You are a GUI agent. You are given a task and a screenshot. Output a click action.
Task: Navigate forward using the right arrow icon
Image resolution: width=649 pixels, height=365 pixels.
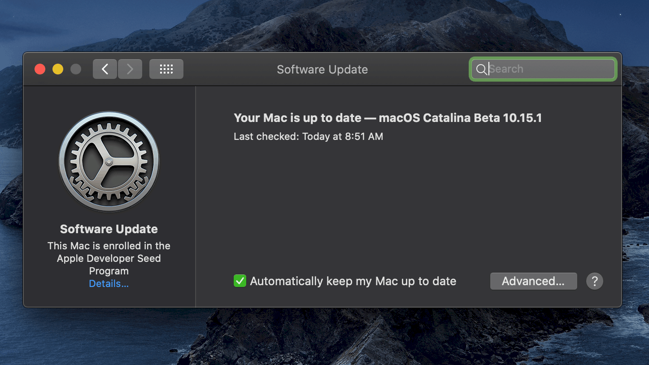click(x=130, y=69)
